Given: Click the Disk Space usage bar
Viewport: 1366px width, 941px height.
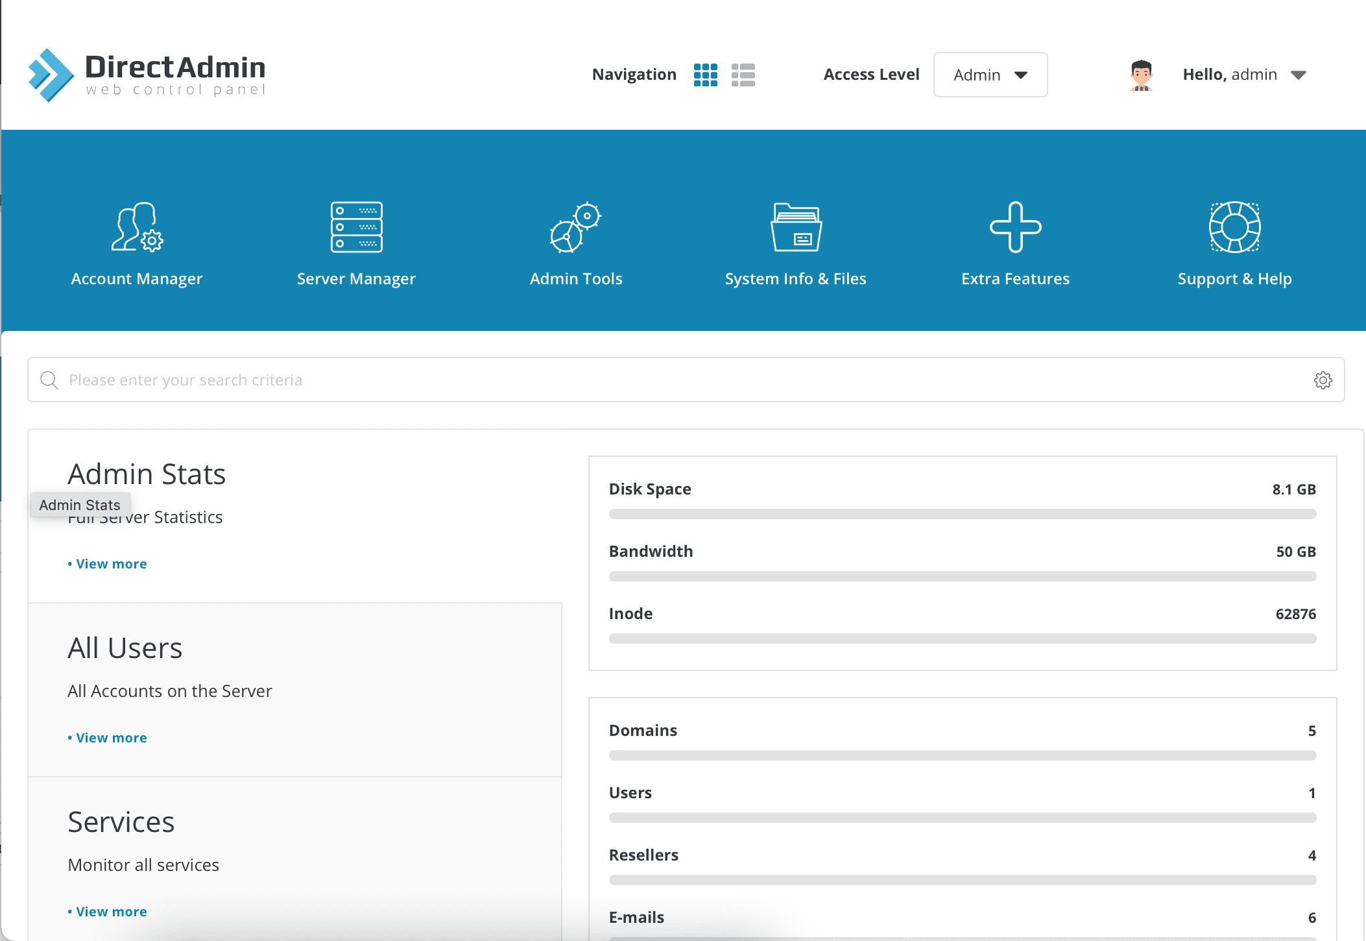Looking at the screenshot, I should click(x=962, y=513).
